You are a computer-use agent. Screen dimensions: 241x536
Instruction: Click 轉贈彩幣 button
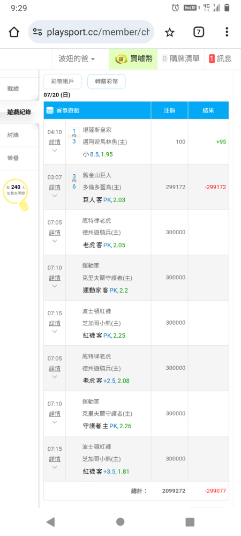tap(107, 81)
